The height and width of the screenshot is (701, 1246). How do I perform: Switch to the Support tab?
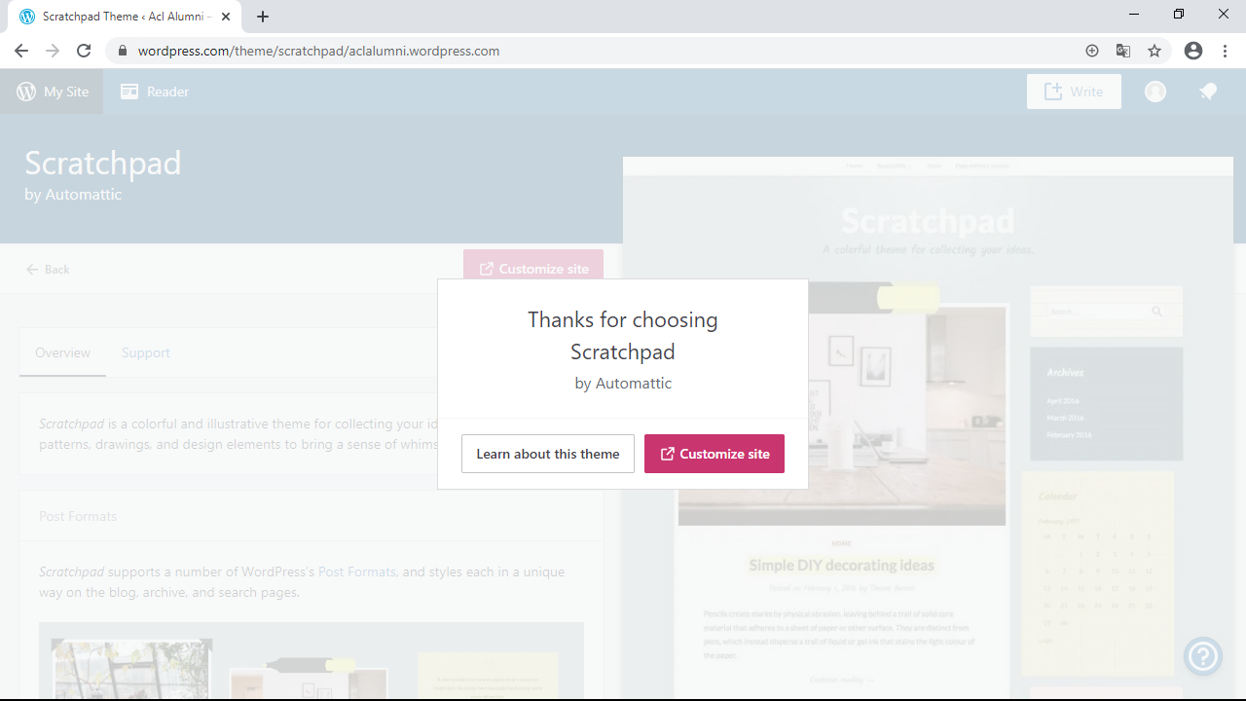pos(146,352)
